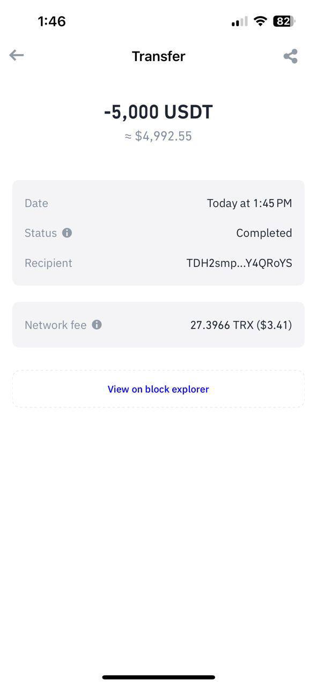The image size is (317, 686).
Task: Tap the Network fee label
Action: coord(56,325)
